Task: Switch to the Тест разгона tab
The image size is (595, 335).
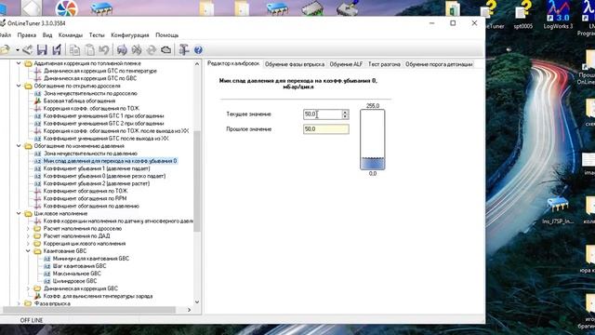Action: pos(384,64)
